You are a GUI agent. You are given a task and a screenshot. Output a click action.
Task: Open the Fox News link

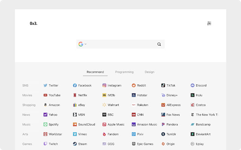(x=171, y=115)
